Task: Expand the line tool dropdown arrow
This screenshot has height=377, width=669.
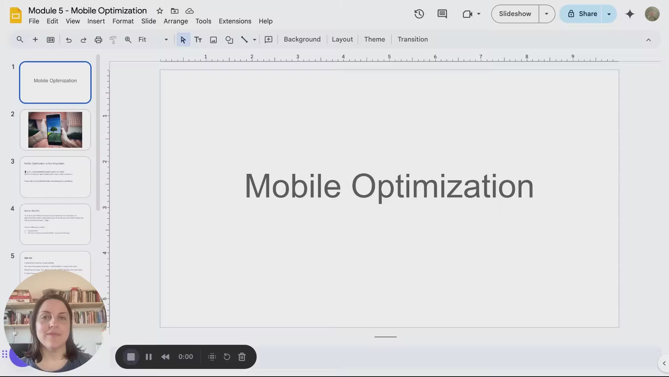Action: pyautogui.click(x=254, y=40)
